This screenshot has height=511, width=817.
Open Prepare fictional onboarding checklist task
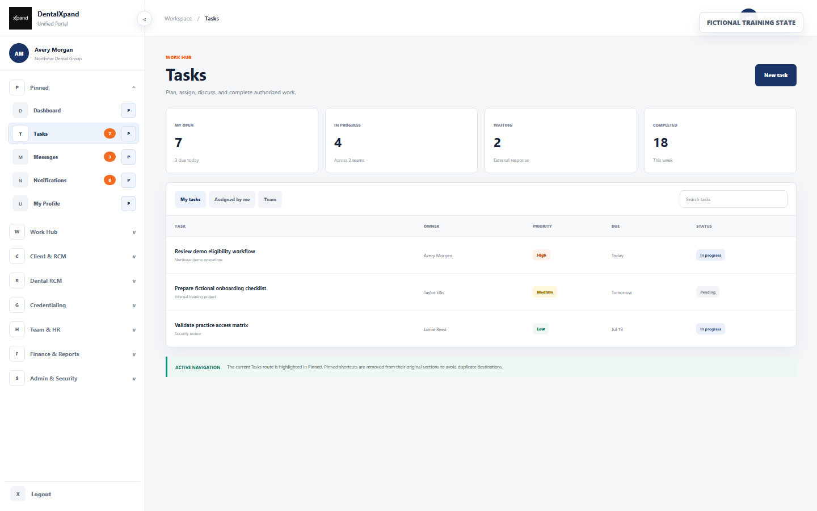[220, 288]
